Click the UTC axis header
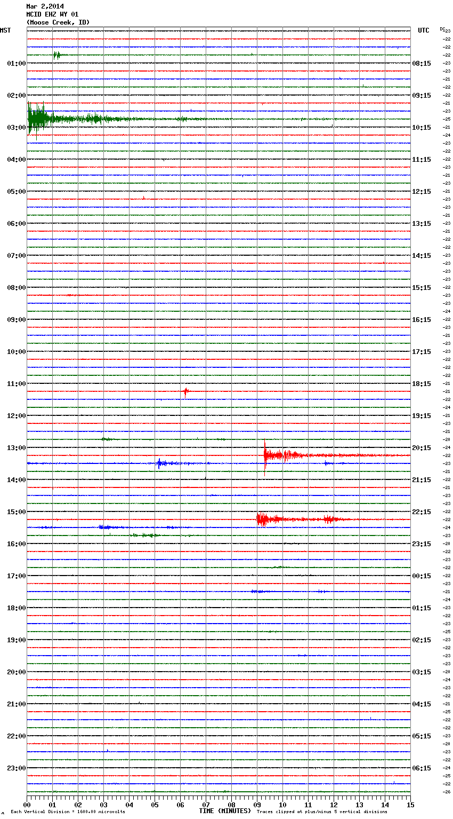The image size is (453, 819). [424, 30]
